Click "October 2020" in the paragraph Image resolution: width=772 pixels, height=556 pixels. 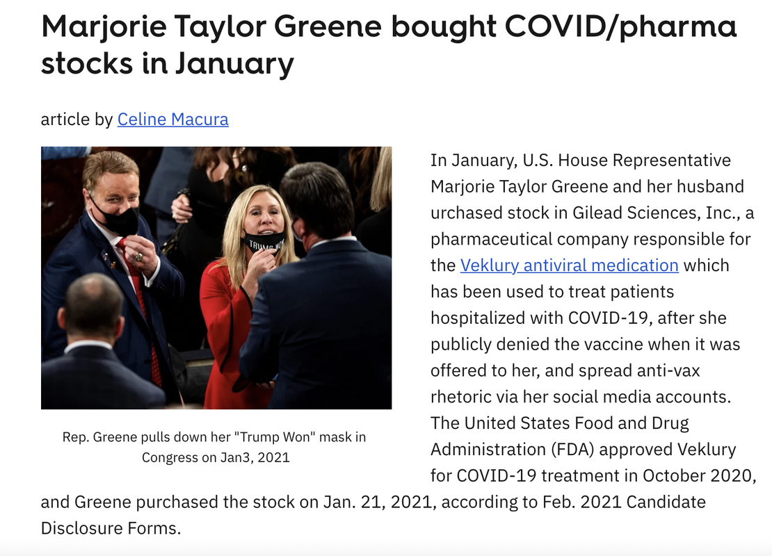(x=697, y=475)
